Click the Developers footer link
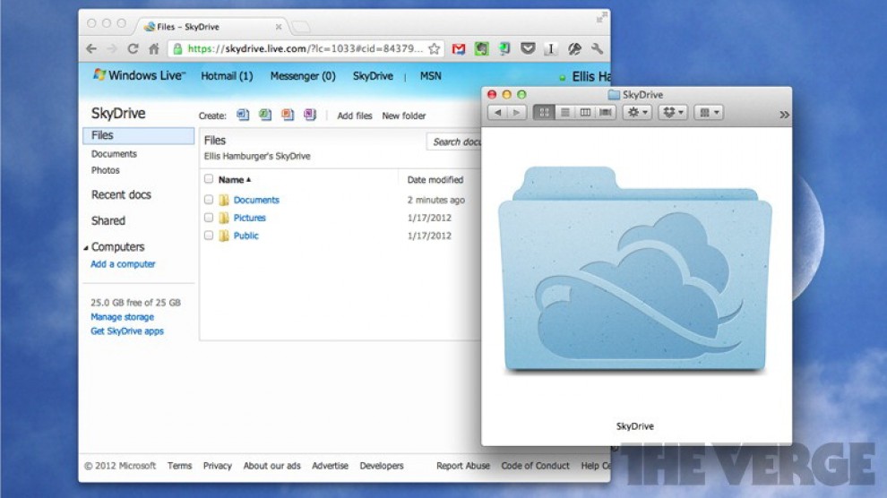Image resolution: width=887 pixels, height=498 pixels. (382, 466)
